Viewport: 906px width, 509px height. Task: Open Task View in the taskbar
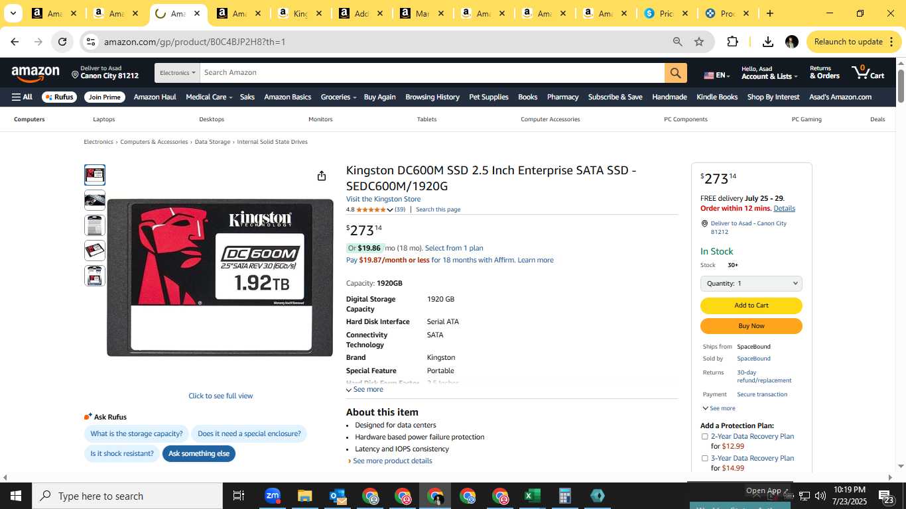point(239,496)
